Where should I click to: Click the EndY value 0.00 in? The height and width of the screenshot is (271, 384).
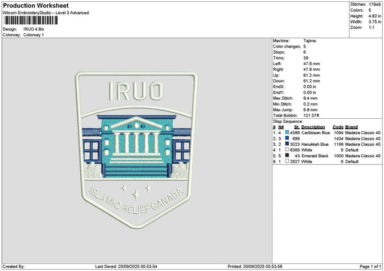[x=310, y=93]
